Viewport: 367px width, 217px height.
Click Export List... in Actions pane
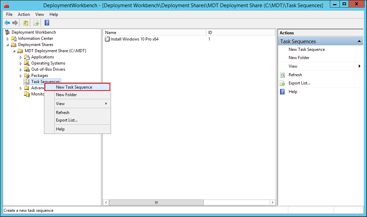[299, 83]
